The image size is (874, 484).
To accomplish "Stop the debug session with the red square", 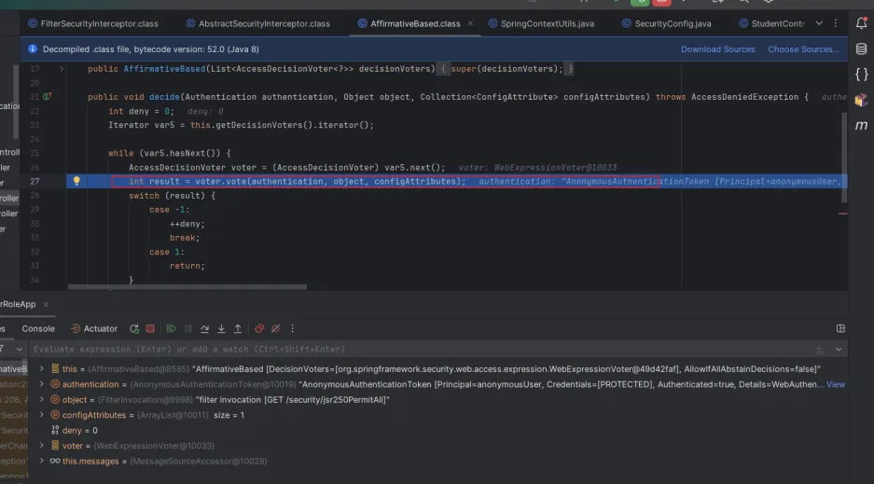I will pyautogui.click(x=151, y=328).
